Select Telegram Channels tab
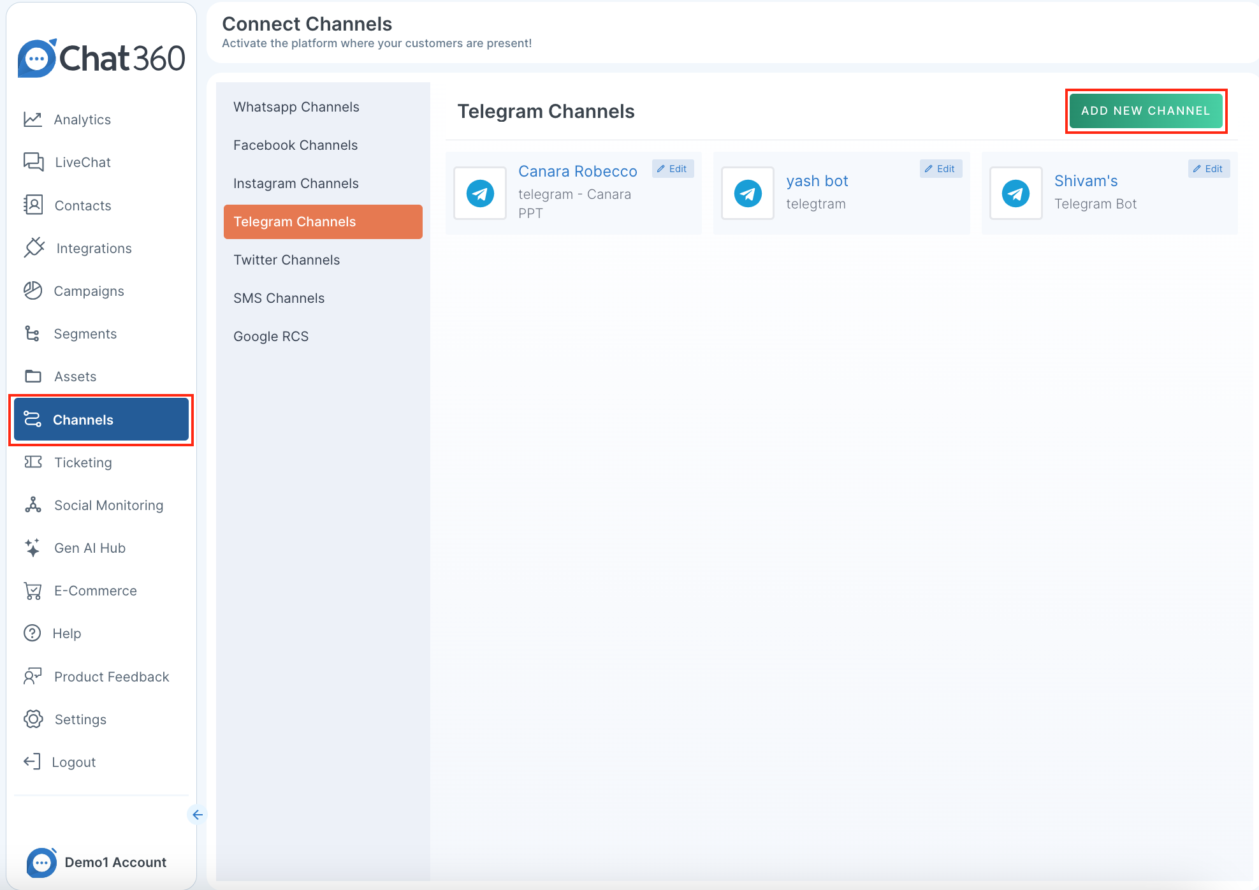Screen dimensions: 1259x890 pos(323,222)
